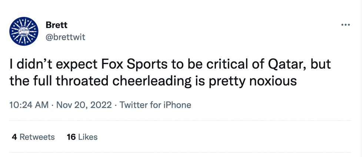The height and width of the screenshot is (157, 363).
Task: Click the word "Qatar" in the tweet
Action: tap(286, 65)
